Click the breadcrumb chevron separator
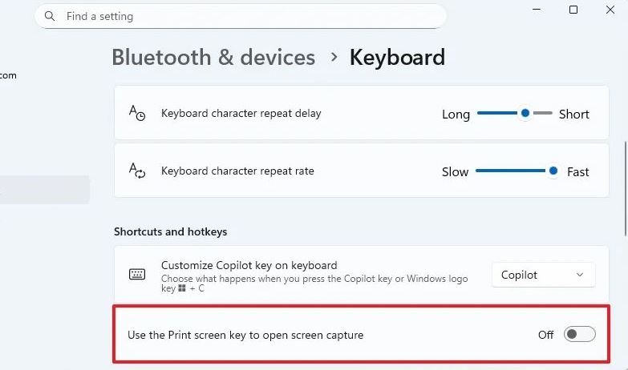628x370 pixels. pos(333,58)
